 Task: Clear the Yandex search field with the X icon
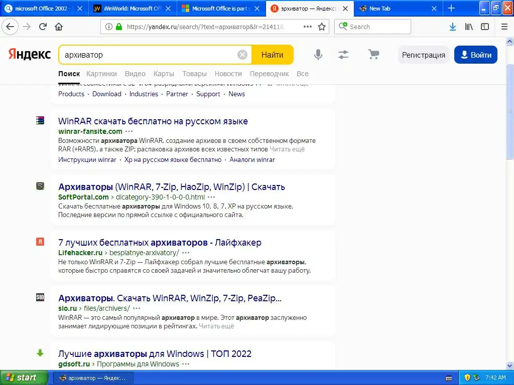pyautogui.click(x=242, y=55)
